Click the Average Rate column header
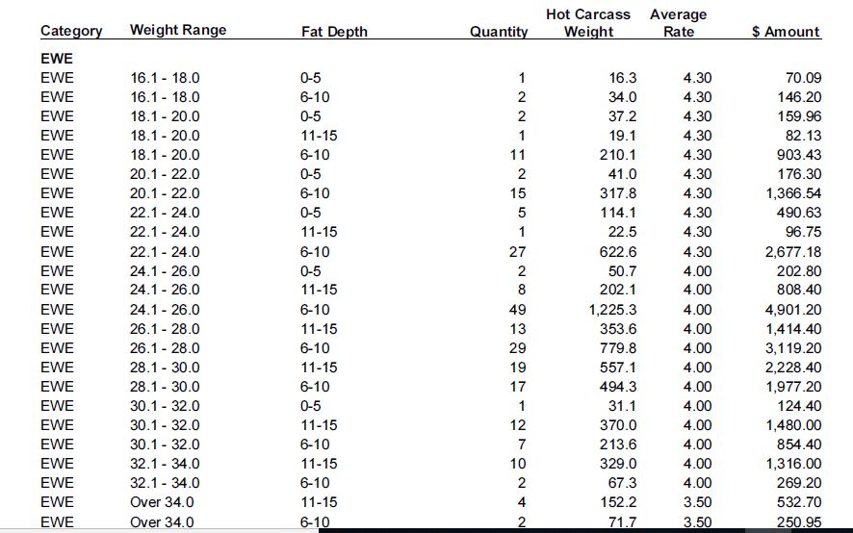 click(x=678, y=23)
